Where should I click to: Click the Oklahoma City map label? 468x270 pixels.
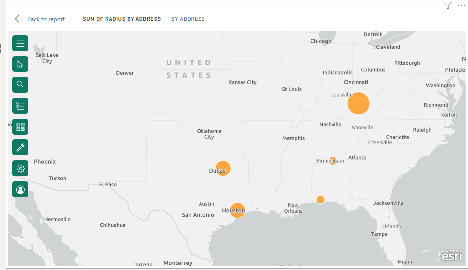pyautogui.click(x=209, y=134)
